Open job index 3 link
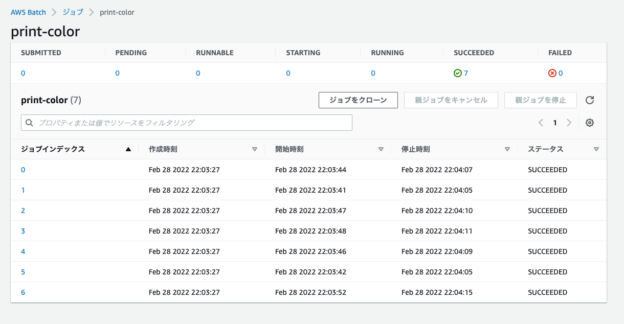 pyautogui.click(x=23, y=231)
